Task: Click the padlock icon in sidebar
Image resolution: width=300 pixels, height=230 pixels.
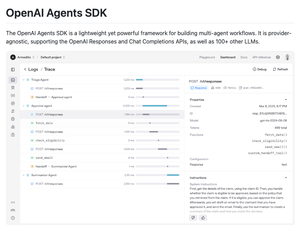Action: pyautogui.click(x=13, y=135)
